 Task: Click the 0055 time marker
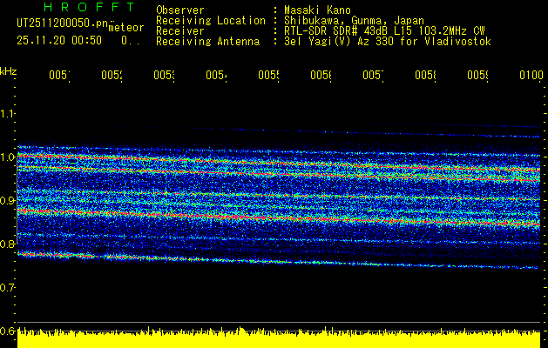[268, 75]
